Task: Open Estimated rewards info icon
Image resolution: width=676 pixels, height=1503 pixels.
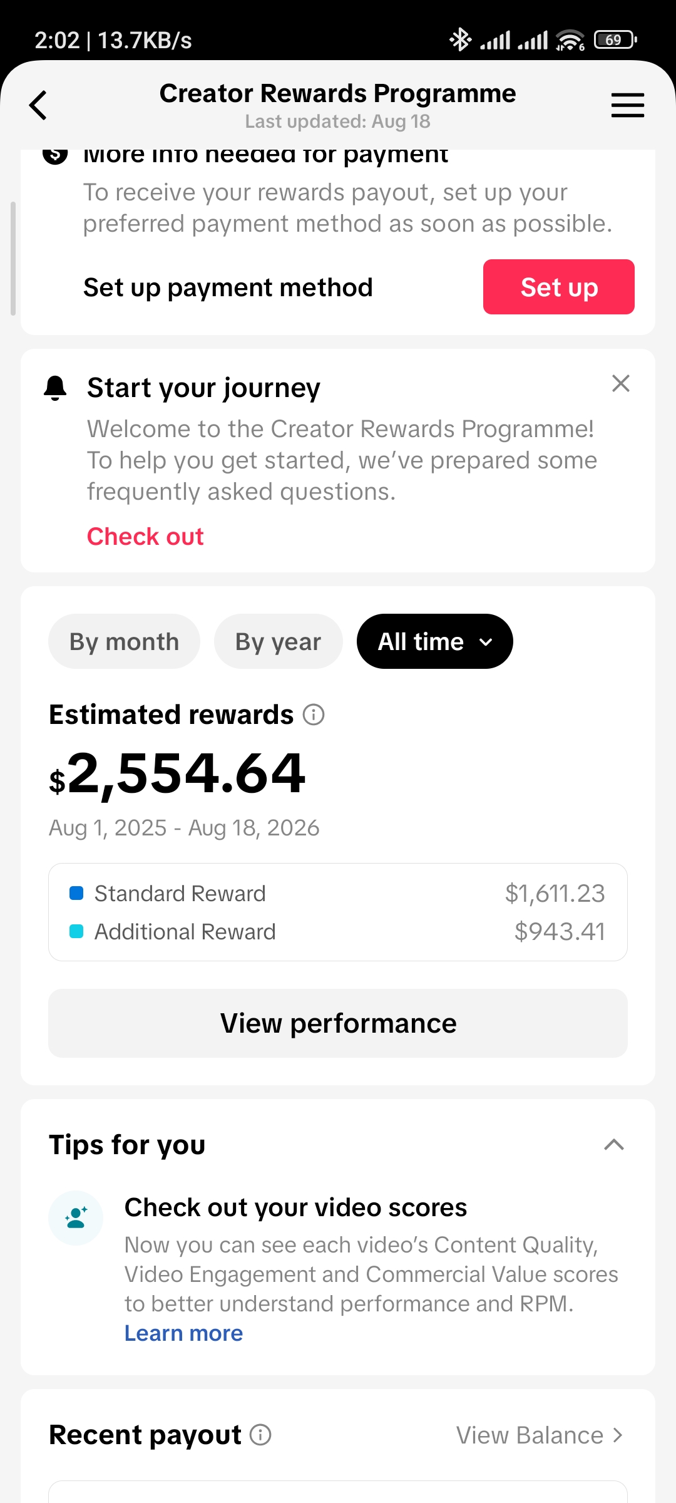Action: (314, 715)
